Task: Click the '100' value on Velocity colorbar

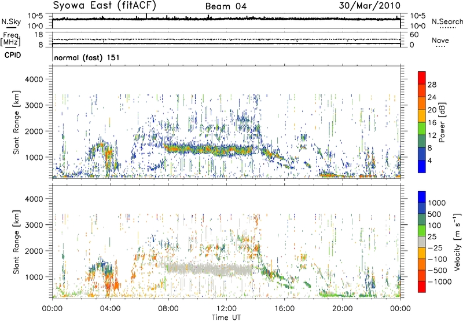Action: [435, 225]
